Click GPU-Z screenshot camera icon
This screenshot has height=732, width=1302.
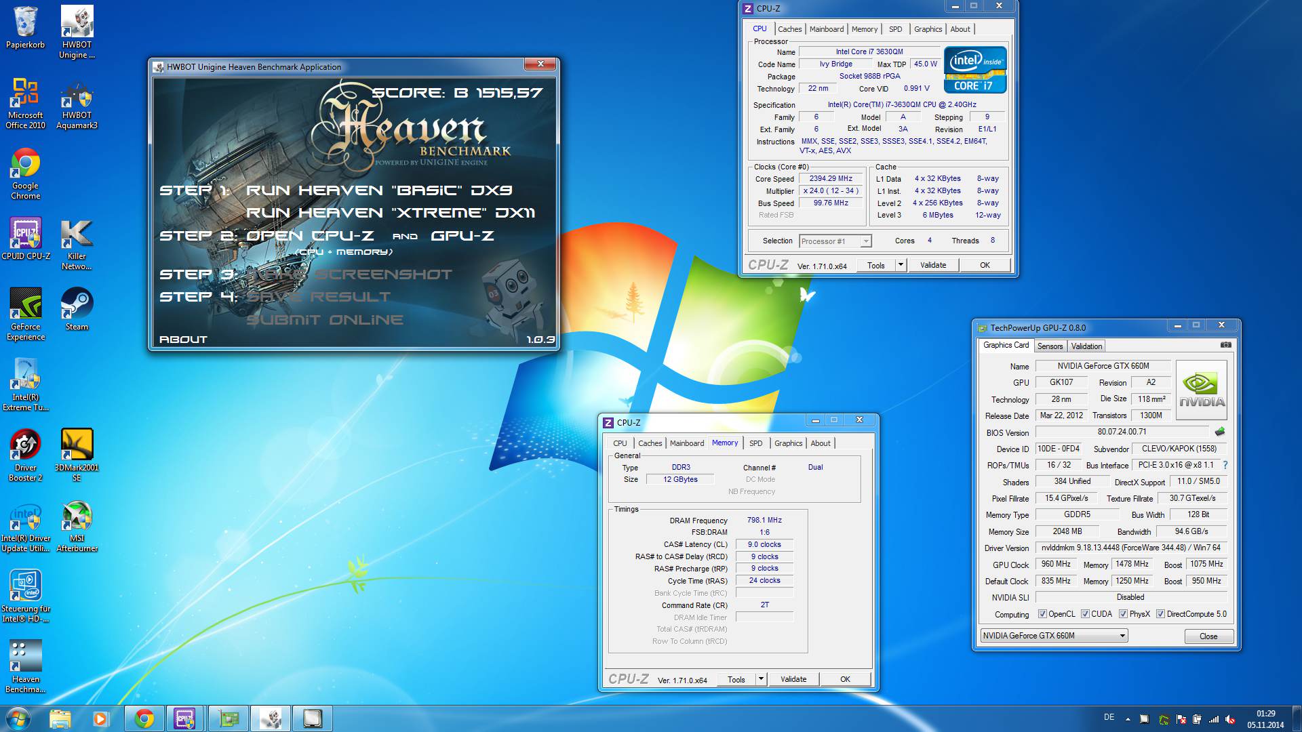1226,345
